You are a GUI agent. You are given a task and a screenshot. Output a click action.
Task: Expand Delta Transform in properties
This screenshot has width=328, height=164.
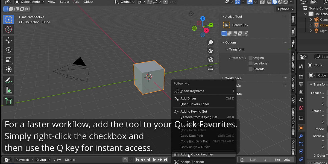315,156
